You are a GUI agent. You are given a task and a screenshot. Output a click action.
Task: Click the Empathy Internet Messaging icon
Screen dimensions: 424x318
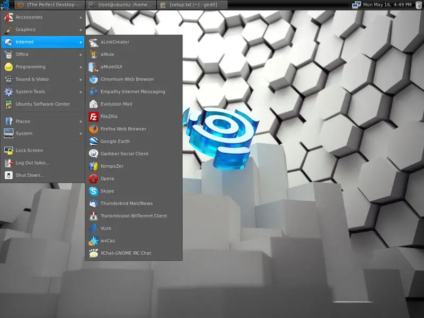(x=94, y=92)
